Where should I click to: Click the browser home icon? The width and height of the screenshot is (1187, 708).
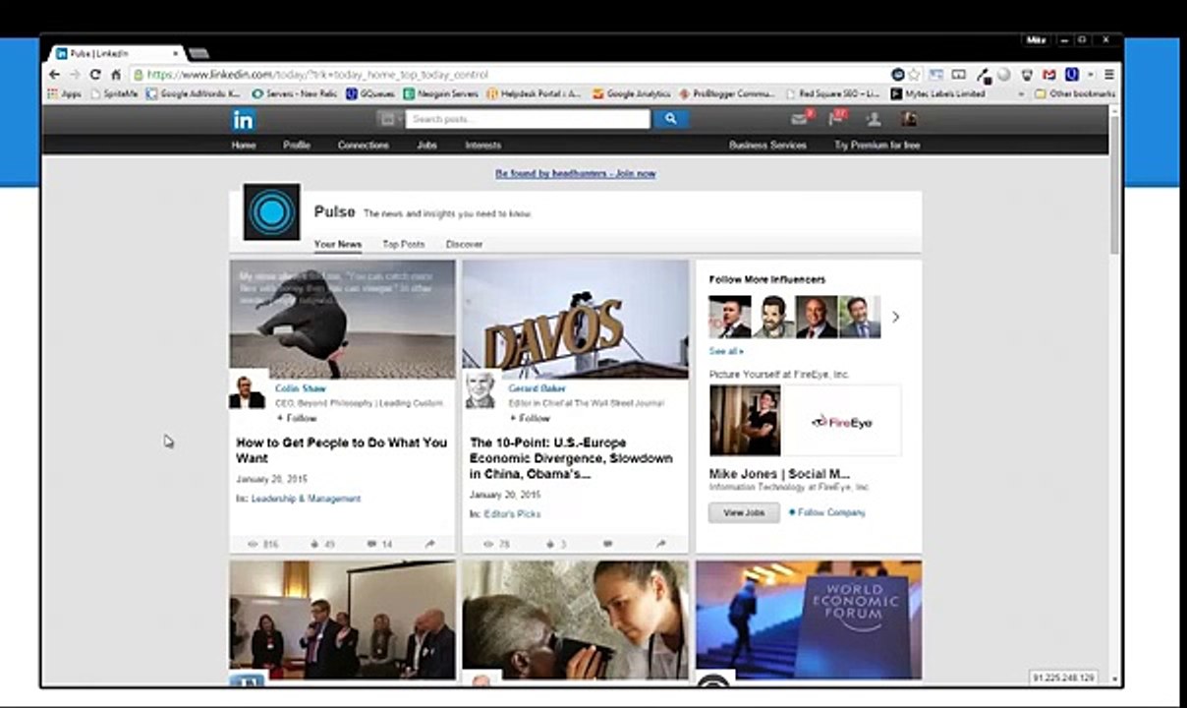[x=115, y=75]
